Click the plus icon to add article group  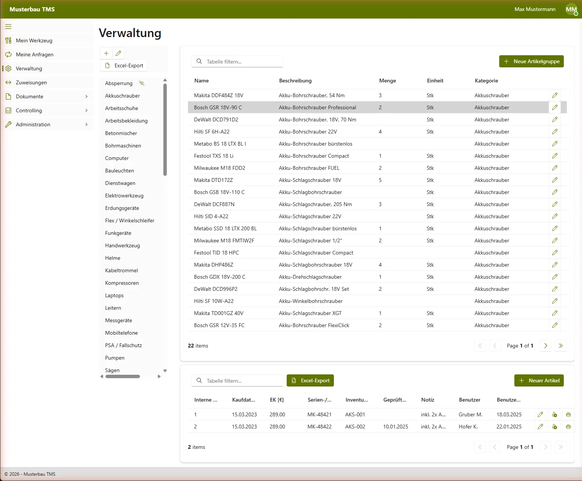click(106, 53)
